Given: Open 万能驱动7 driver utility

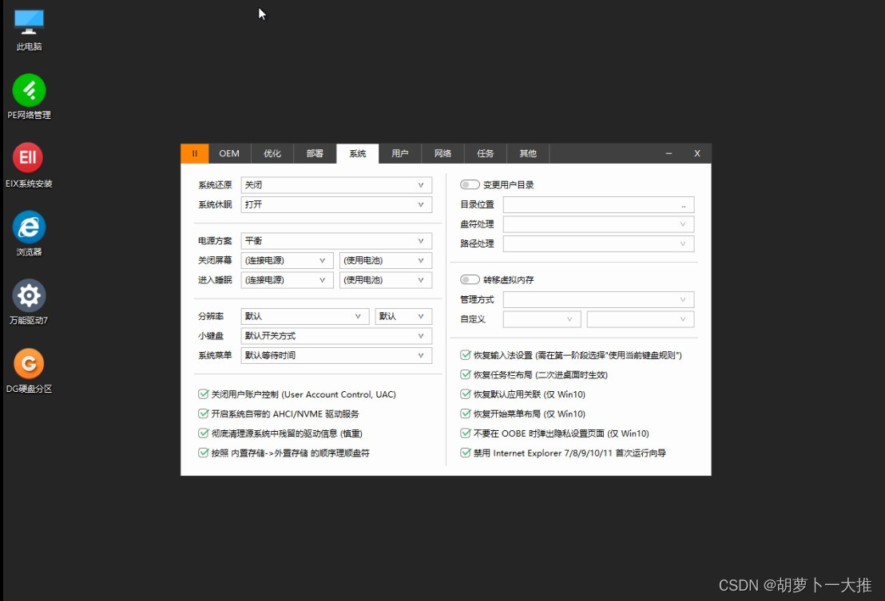Looking at the screenshot, I should 28,295.
